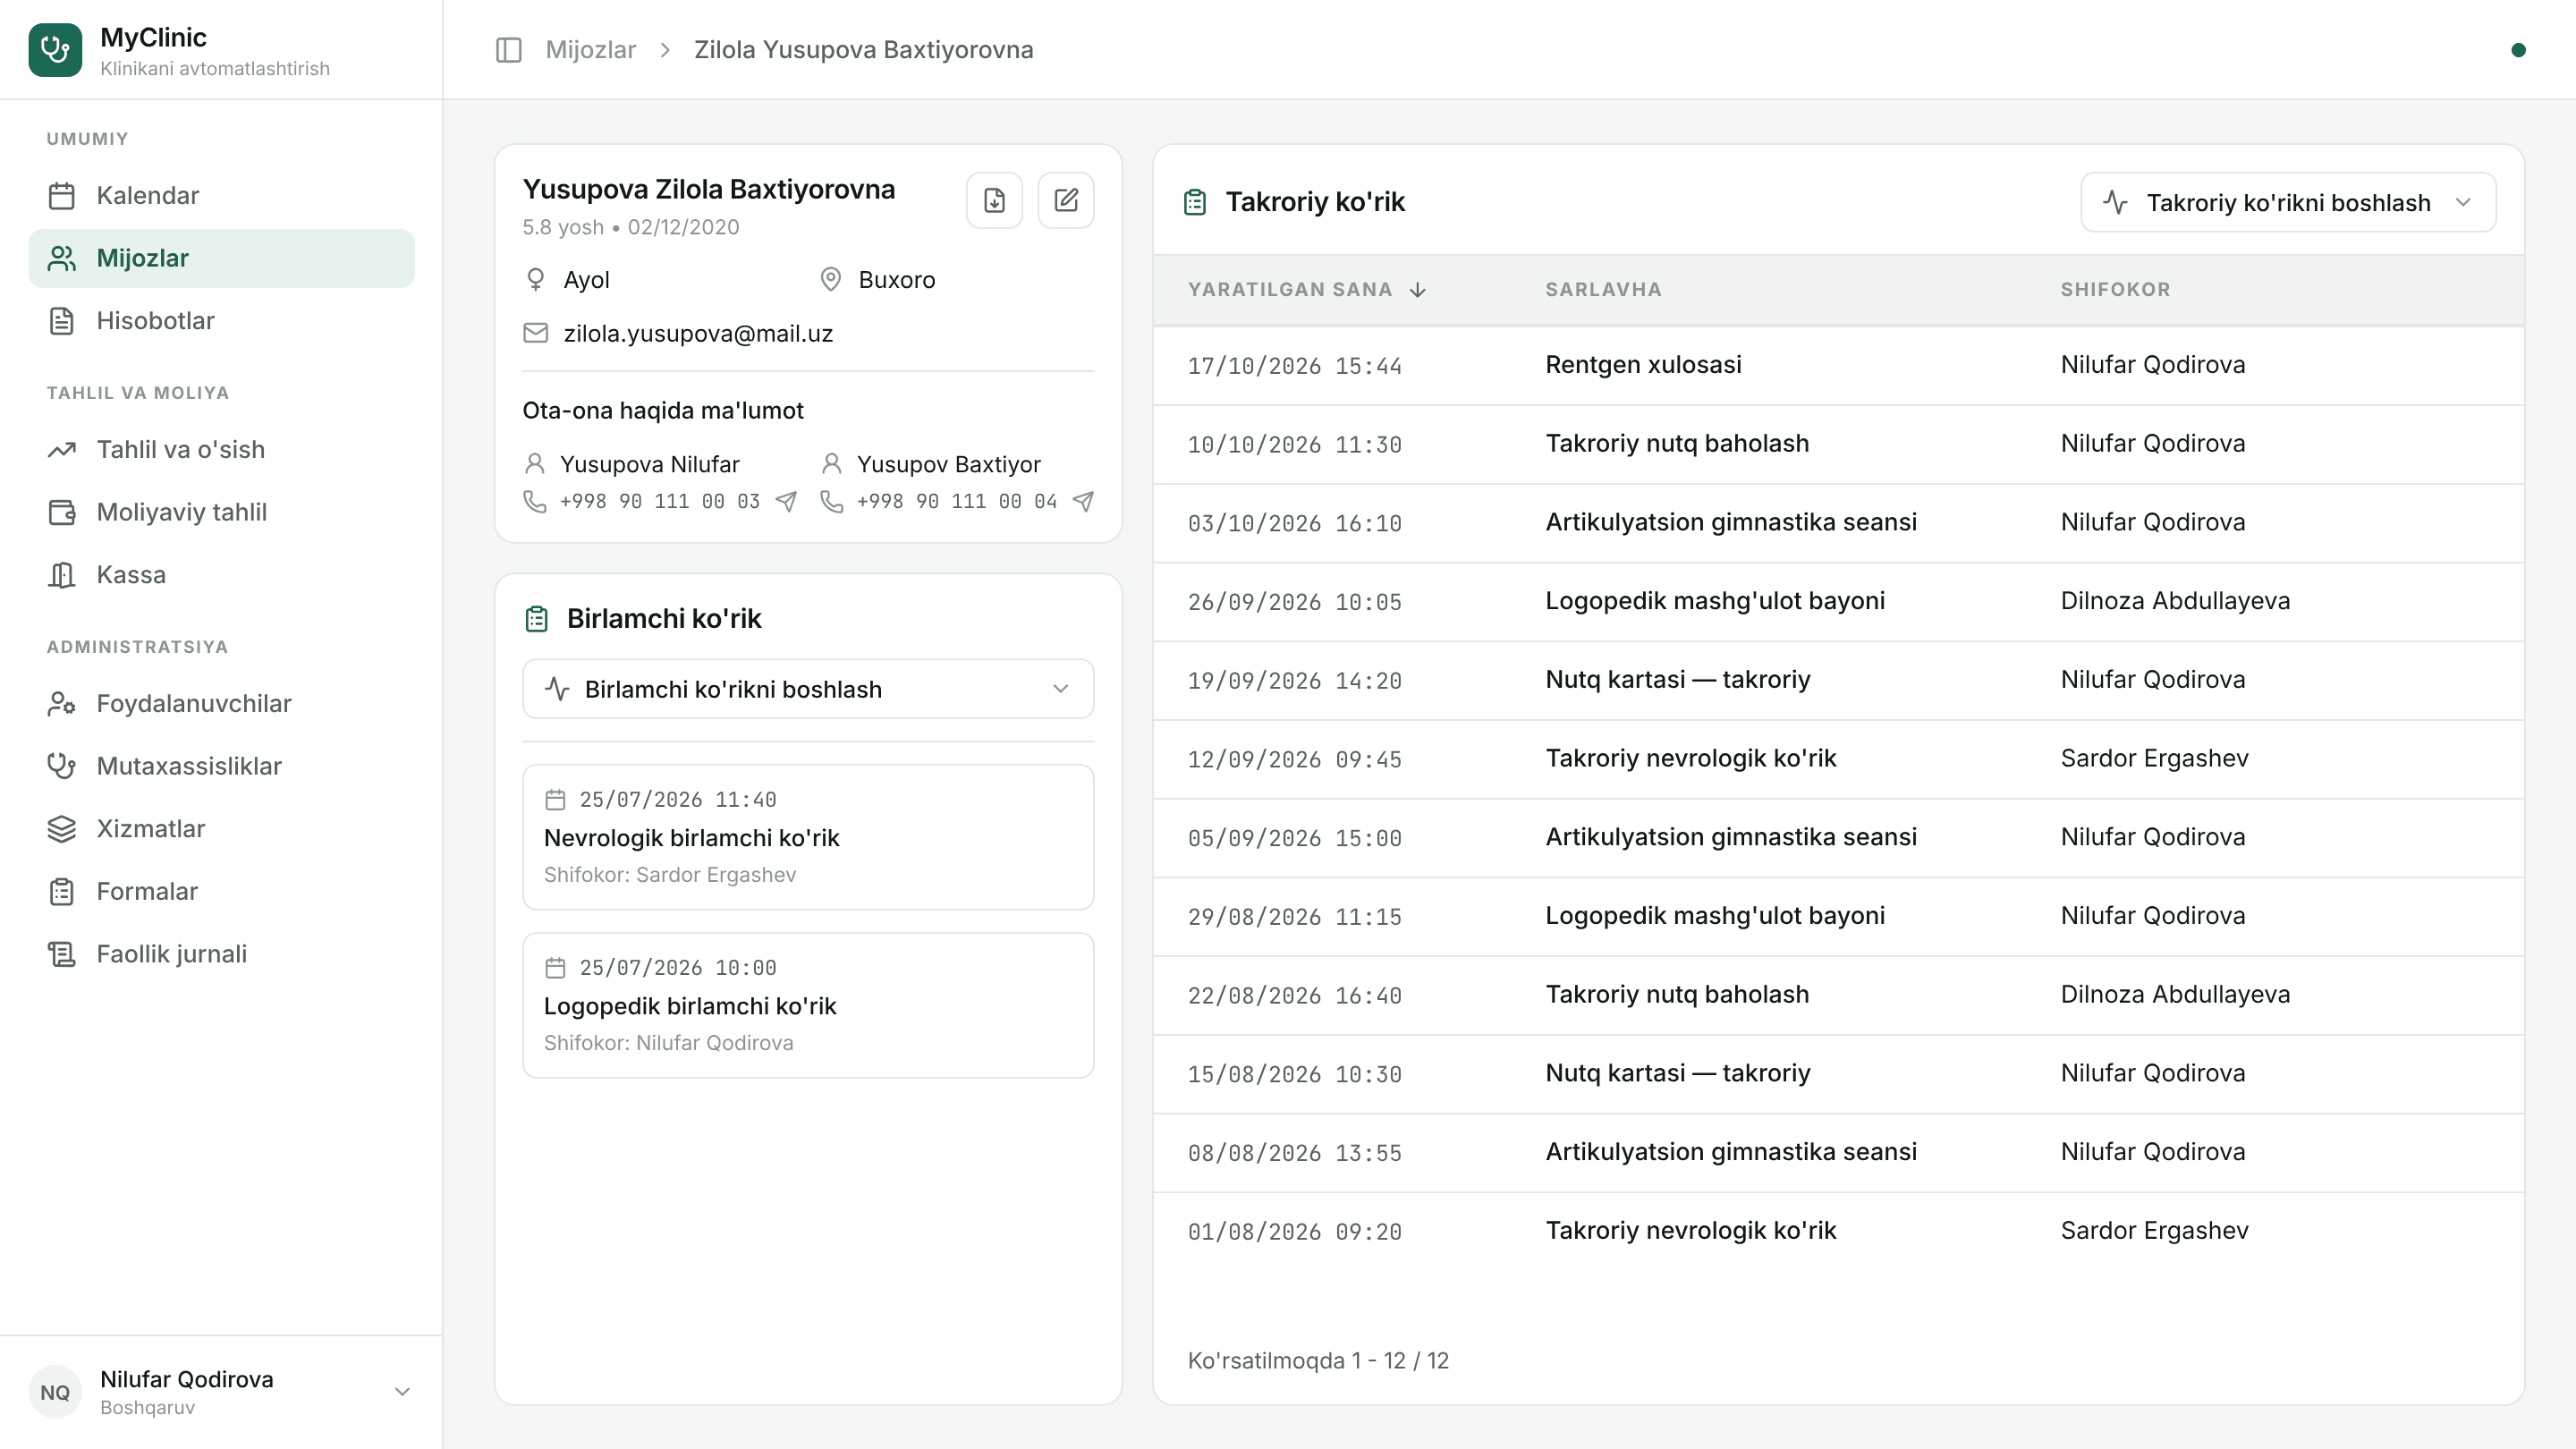
Task: Open Kassa section
Action: pos(221,575)
